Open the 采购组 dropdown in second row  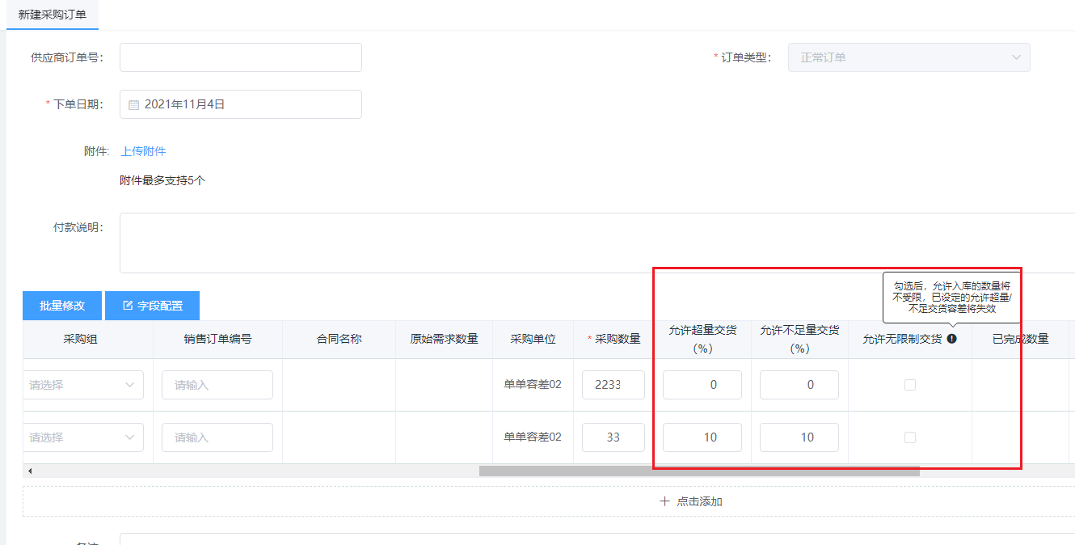(83, 437)
